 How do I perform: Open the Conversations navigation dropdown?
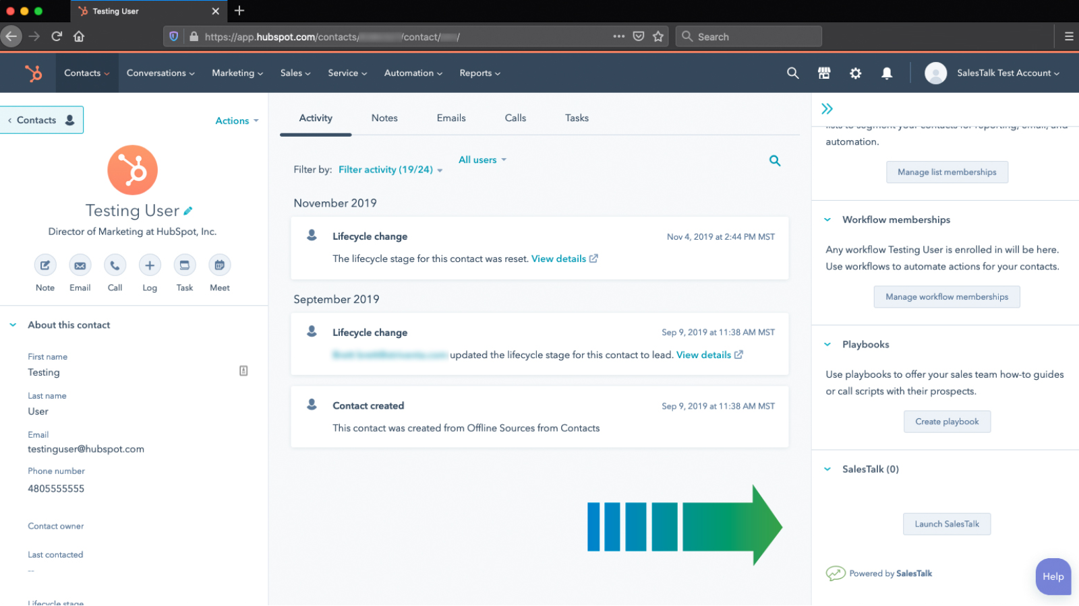(161, 73)
